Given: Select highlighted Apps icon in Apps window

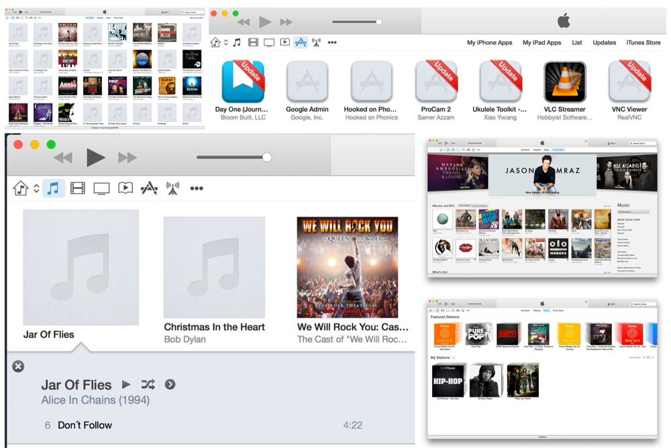Looking at the screenshot, I should pyautogui.click(x=301, y=42).
